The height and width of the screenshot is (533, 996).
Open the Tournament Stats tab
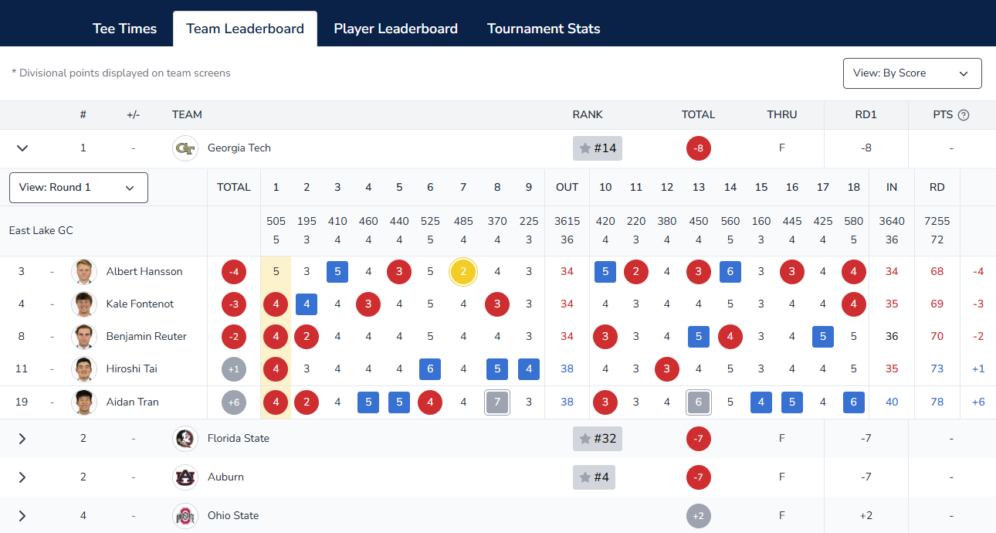point(544,29)
